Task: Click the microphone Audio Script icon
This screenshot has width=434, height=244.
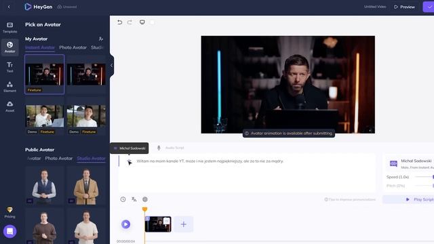Action: 159,148
